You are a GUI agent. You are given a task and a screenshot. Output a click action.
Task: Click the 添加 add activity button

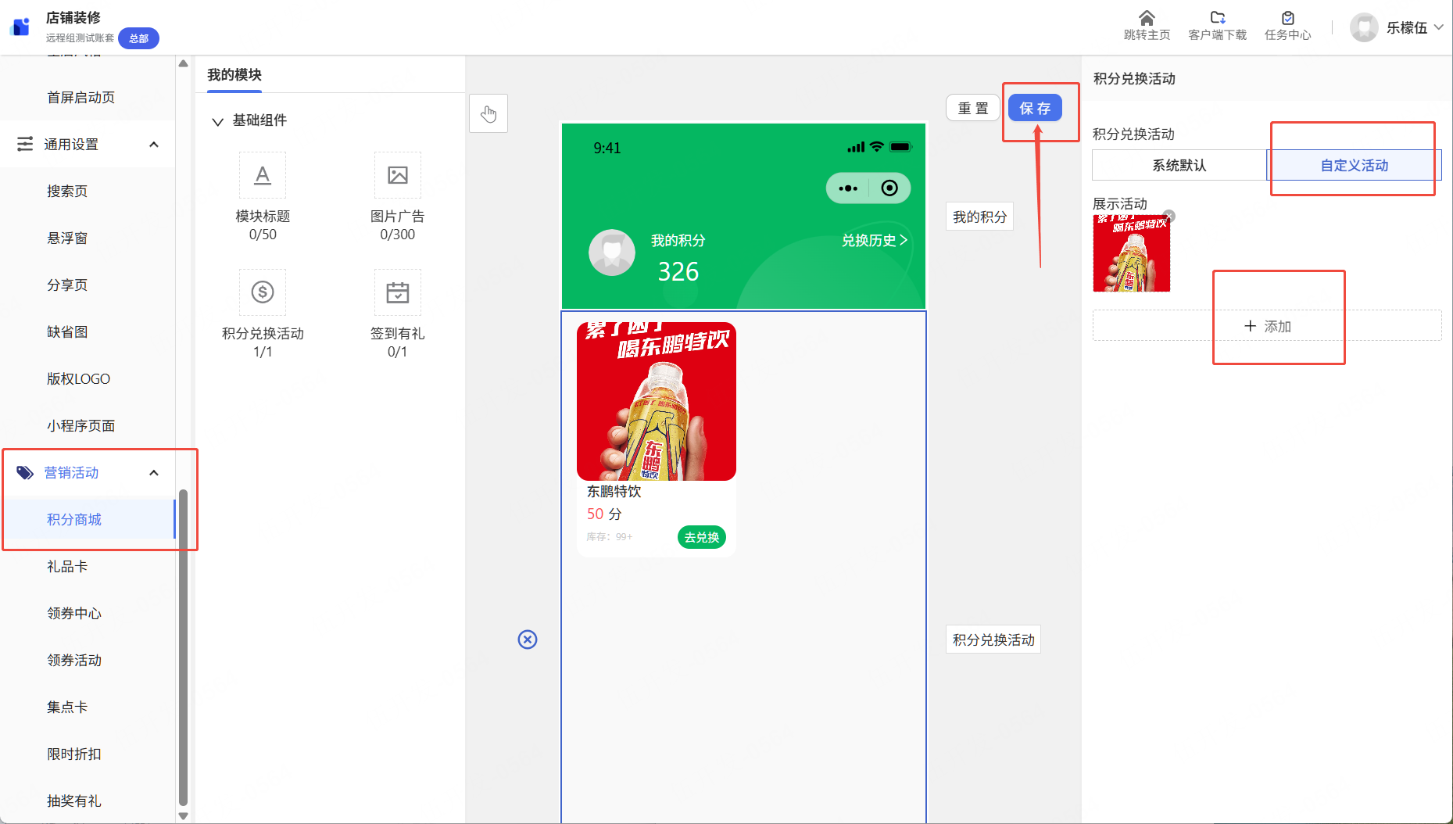pyautogui.click(x=1267, y=326)
